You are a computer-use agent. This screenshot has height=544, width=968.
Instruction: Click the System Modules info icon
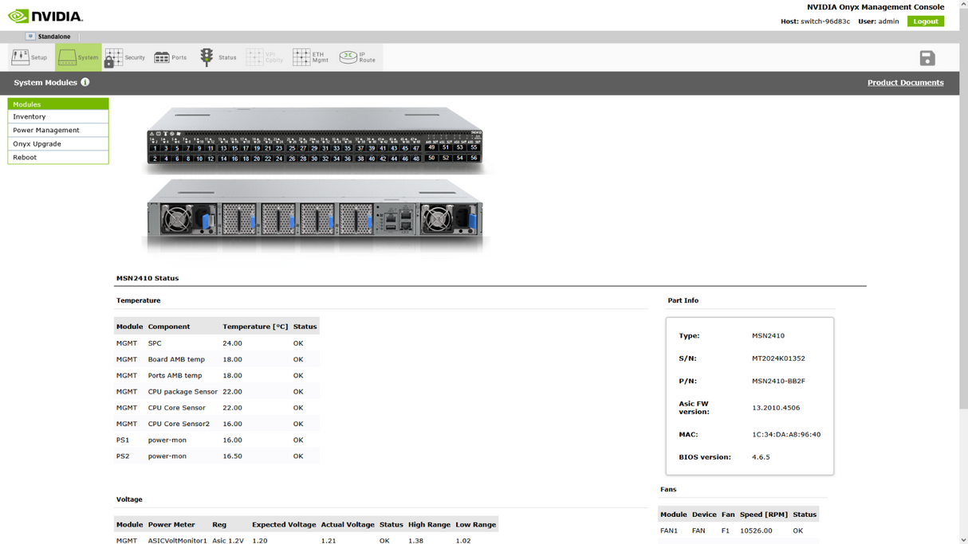(85, 82)
